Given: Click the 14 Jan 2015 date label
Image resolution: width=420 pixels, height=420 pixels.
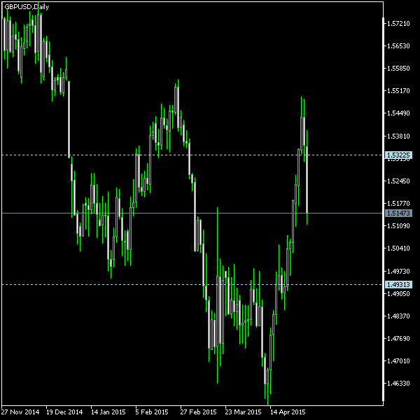Looking at the screenshot, I should coord(108,412).
